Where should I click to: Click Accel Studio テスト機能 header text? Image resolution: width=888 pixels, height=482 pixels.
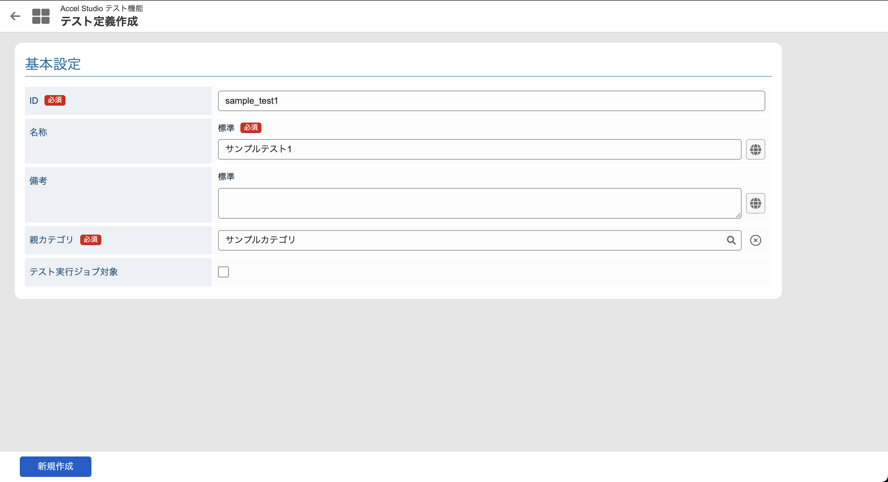tap(101, 8)
